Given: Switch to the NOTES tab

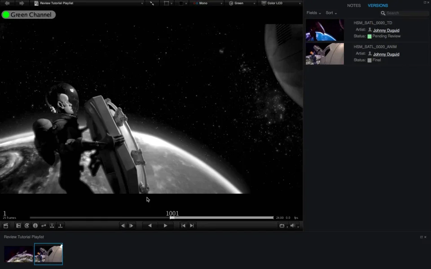Looking at the screenshot, I should (x=354, y=5).
